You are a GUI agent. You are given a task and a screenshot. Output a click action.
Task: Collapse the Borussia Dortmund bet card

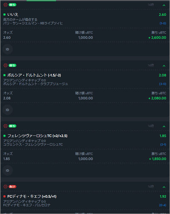coord(164,66)
